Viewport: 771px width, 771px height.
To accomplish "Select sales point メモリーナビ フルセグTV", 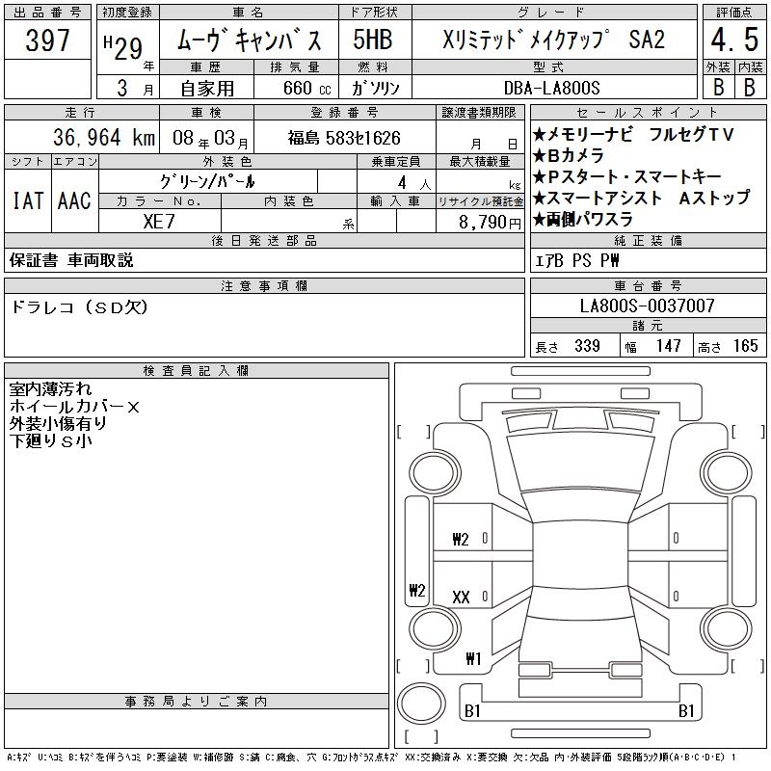I will tap(633, 134).
